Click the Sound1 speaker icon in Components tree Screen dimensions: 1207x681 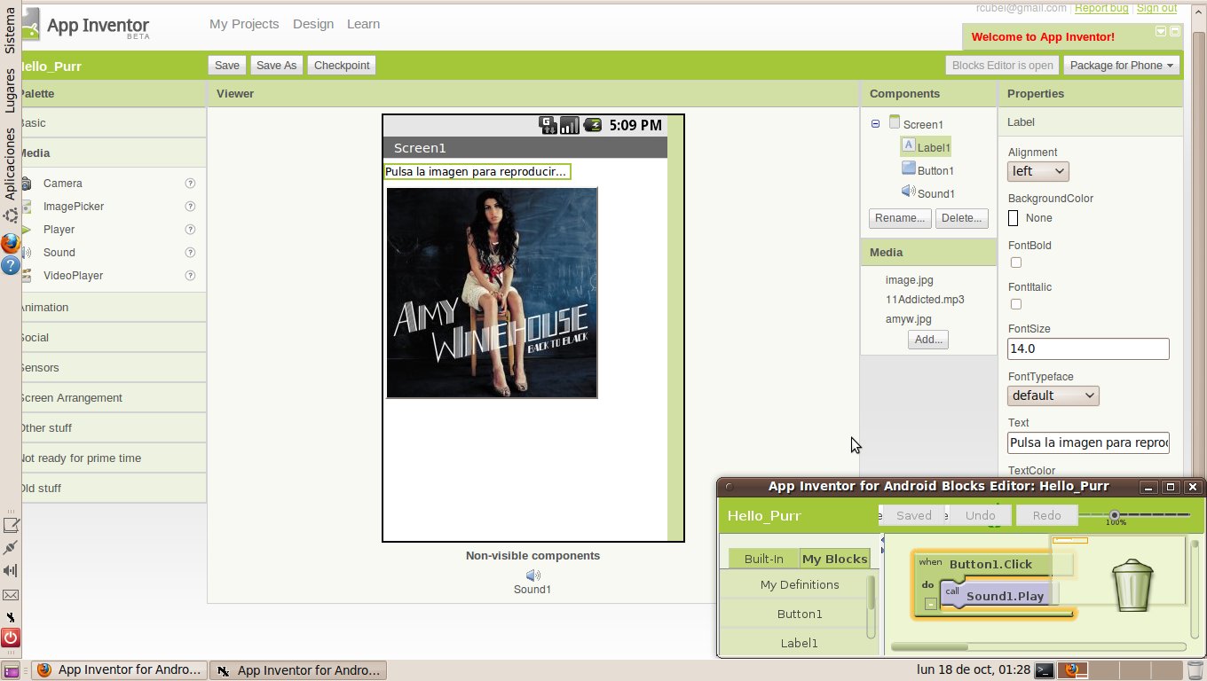909,192
